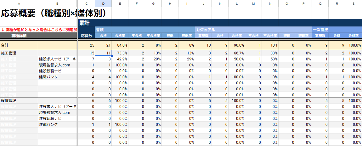Screen dimensions: 362x146
Task: Click the カジュアル group header
Action: pyautogui.click(x=253, y=30)
